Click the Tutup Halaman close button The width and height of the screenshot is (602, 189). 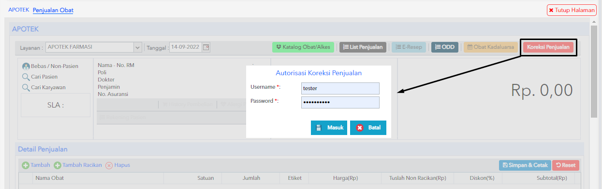pos(572,10)
